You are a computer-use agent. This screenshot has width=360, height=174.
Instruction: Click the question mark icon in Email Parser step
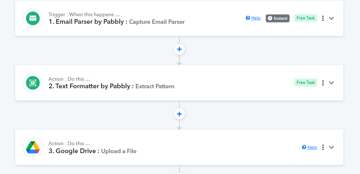click(248, 18)
